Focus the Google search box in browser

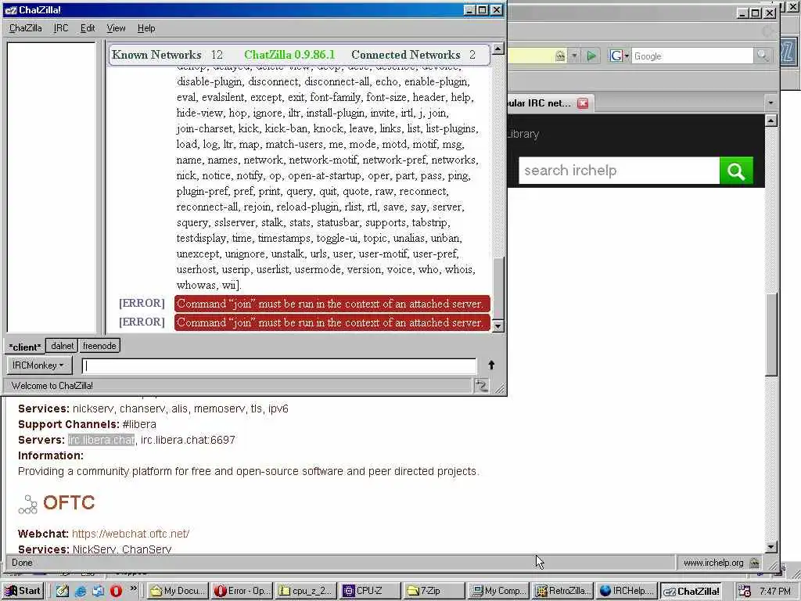[x=692, y=56]
